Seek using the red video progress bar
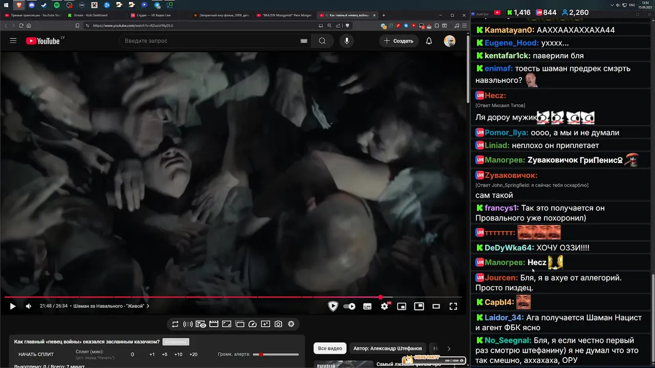Image resolution: width=655 pixels, height=368 pixels. click(x=233, y=297)
